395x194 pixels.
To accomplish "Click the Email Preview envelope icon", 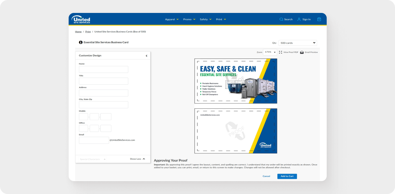I will 302,52.
